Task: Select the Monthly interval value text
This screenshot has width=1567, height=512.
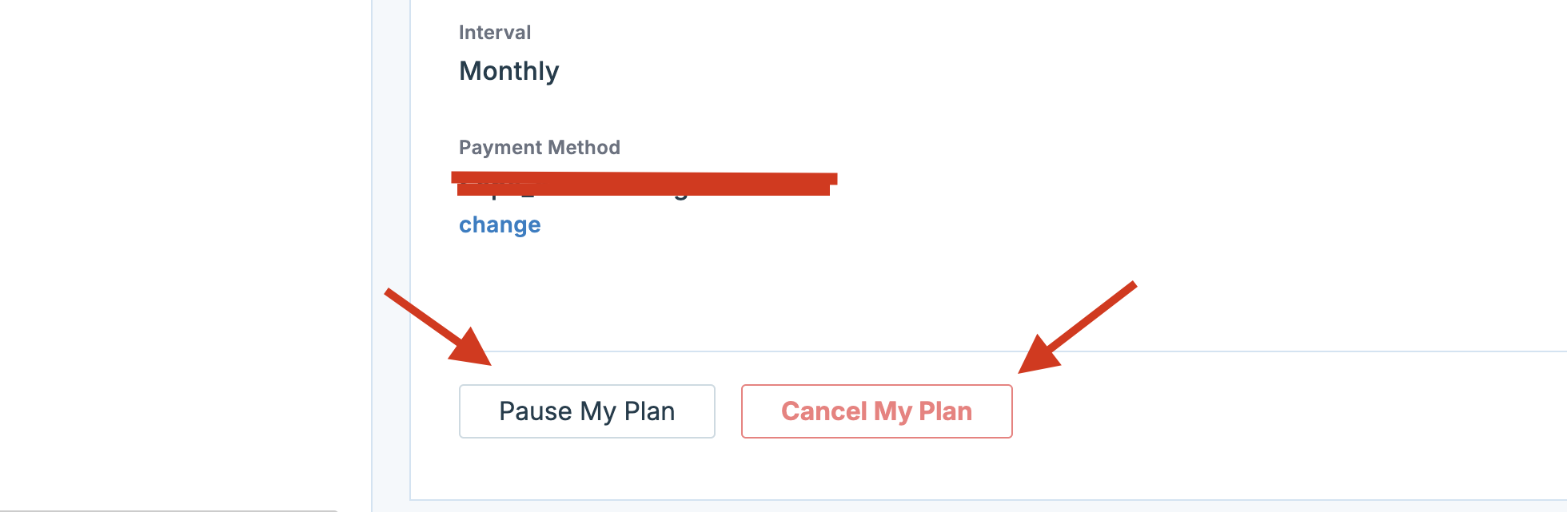Action: pos(508,71)
